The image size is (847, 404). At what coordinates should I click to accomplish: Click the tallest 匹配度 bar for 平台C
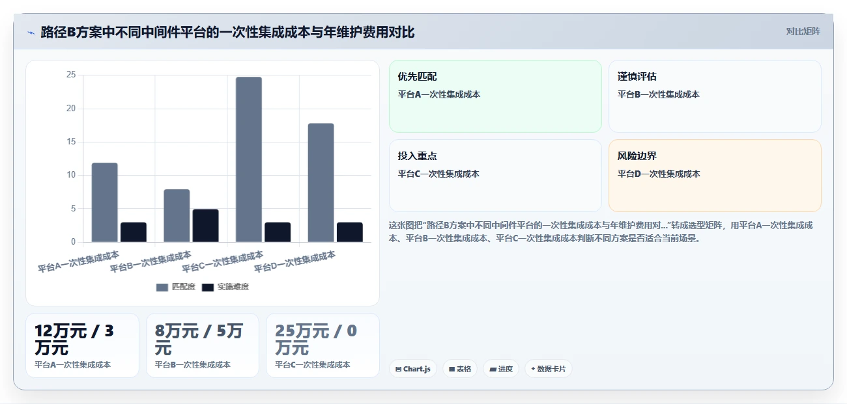(x=249, y=159)
